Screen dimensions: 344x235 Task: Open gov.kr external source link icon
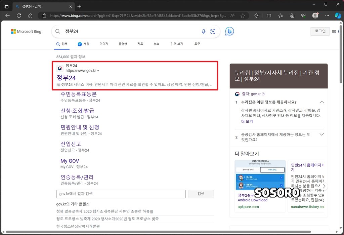click(x=263, y=94)
